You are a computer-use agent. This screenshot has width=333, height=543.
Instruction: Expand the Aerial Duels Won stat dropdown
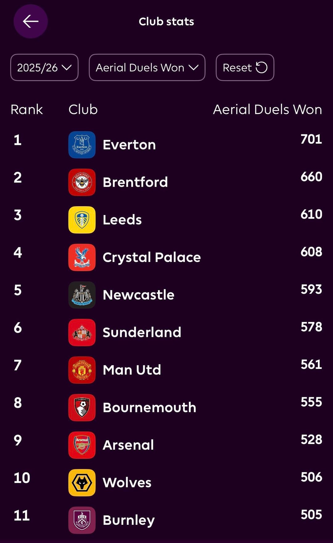tap(147, 67)
